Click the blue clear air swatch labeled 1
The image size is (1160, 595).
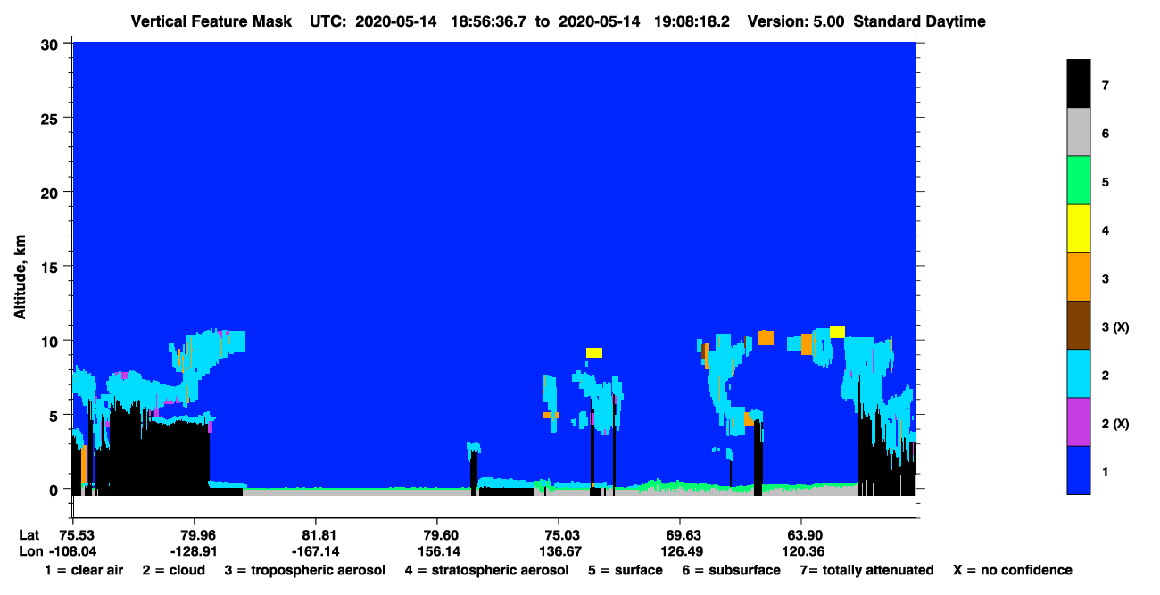click(1079, 469)
